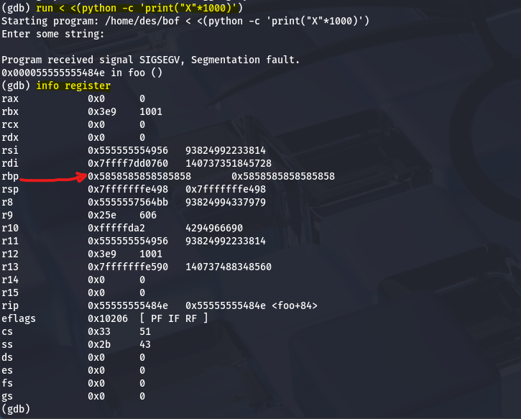
Task: Select the rip register name
Action: coord(10,305)
